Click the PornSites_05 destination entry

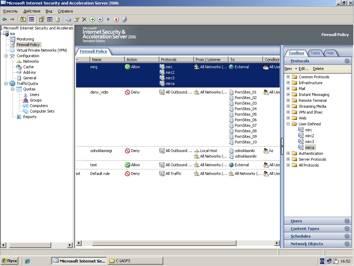coord(245,114)
